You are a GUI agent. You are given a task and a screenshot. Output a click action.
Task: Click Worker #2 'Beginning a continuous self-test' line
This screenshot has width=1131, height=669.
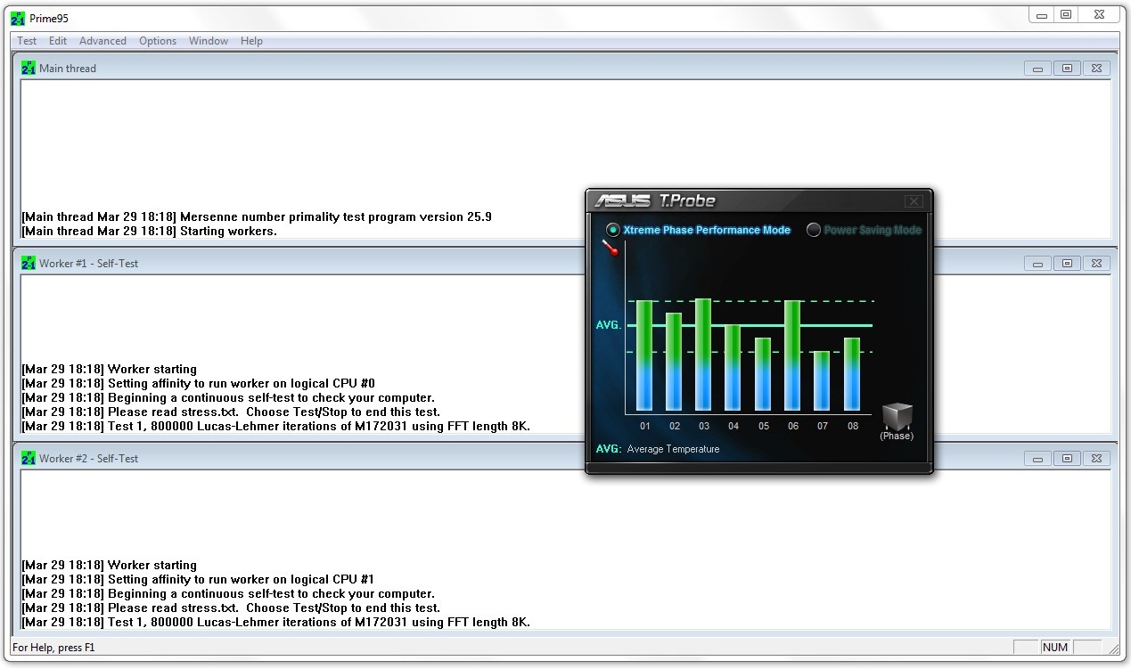click(x=228, y=594)
